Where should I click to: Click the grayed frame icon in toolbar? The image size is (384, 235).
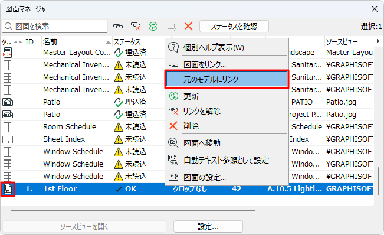(171, 26)
